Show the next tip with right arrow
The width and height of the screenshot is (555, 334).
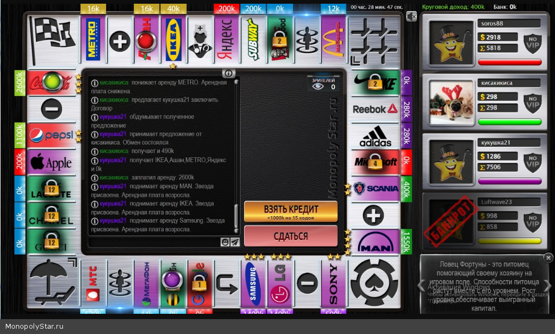pyautogui.click(x=547, y=285)
